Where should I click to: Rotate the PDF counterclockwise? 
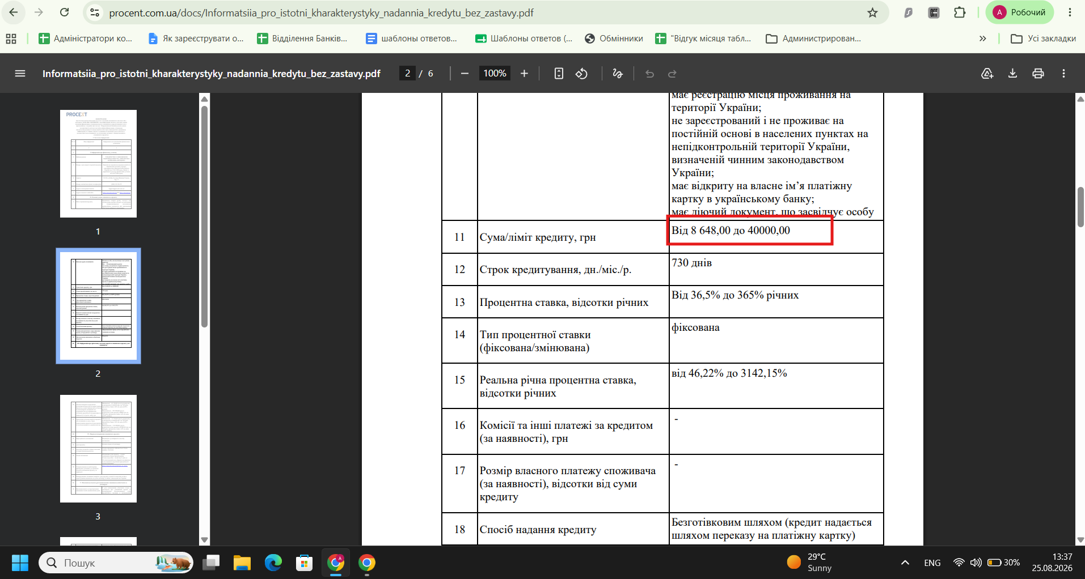pyautogui.click(x=582, y=74)
